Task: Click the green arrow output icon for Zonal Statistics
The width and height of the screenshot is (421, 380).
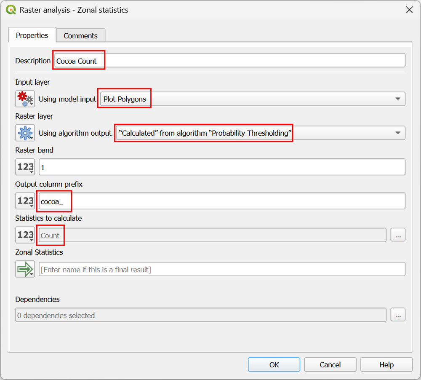Action: click(25, 269)
